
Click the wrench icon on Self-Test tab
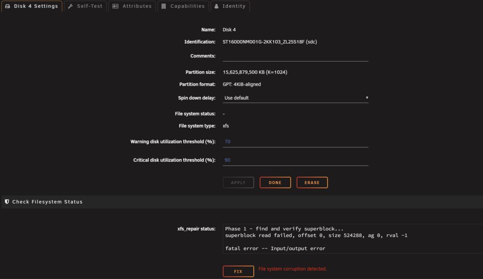pyautogui.click(x=71, y=6)
